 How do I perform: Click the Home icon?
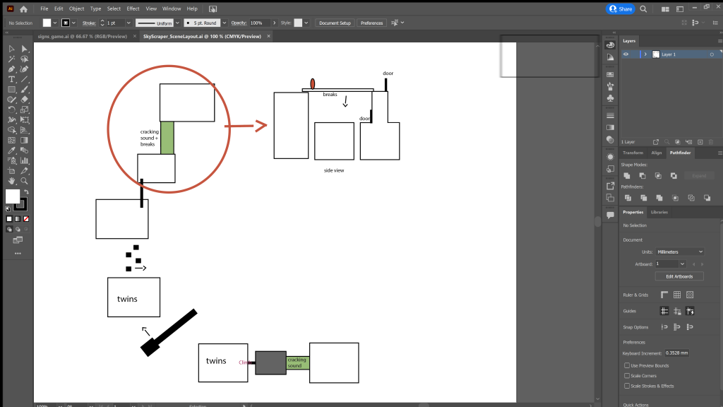[x=23, y=8]
